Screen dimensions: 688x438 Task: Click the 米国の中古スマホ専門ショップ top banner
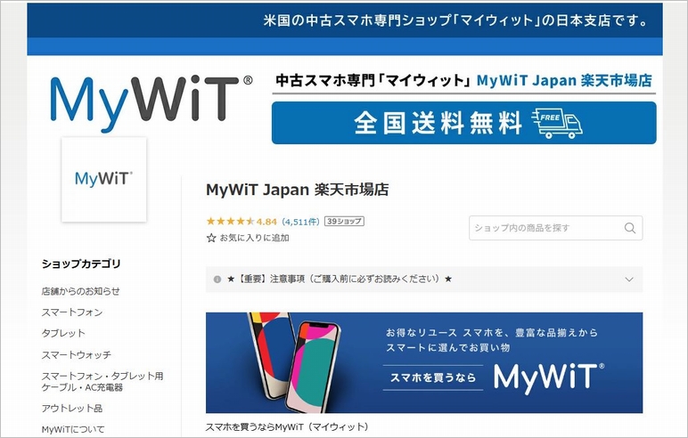[x=345, y=20]
